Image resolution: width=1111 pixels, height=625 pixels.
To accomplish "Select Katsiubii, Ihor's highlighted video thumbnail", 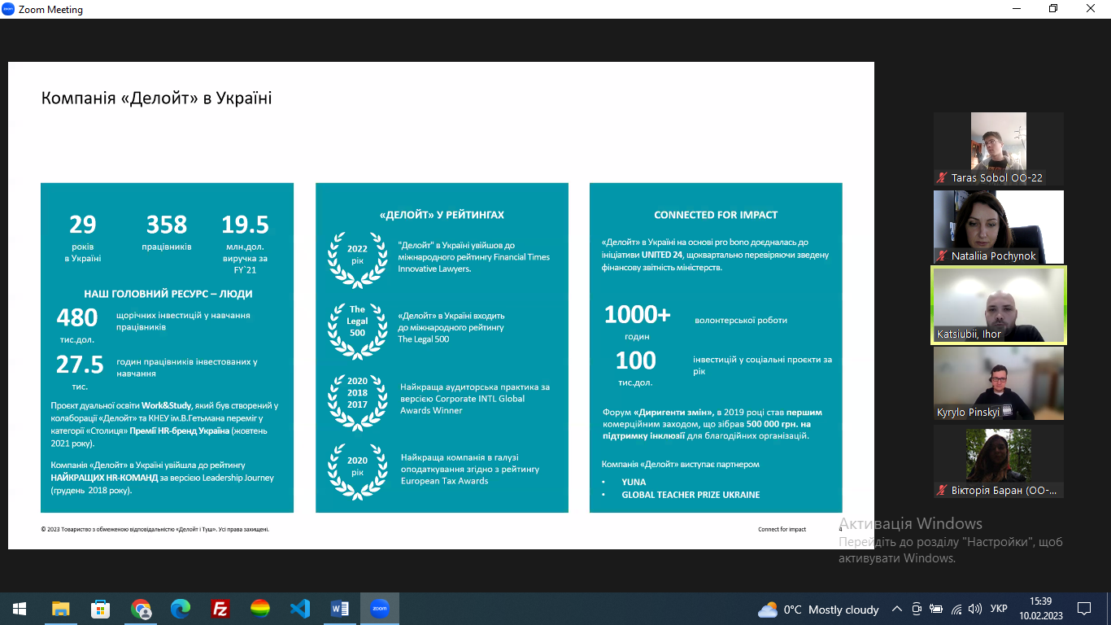I will [999, 305].
